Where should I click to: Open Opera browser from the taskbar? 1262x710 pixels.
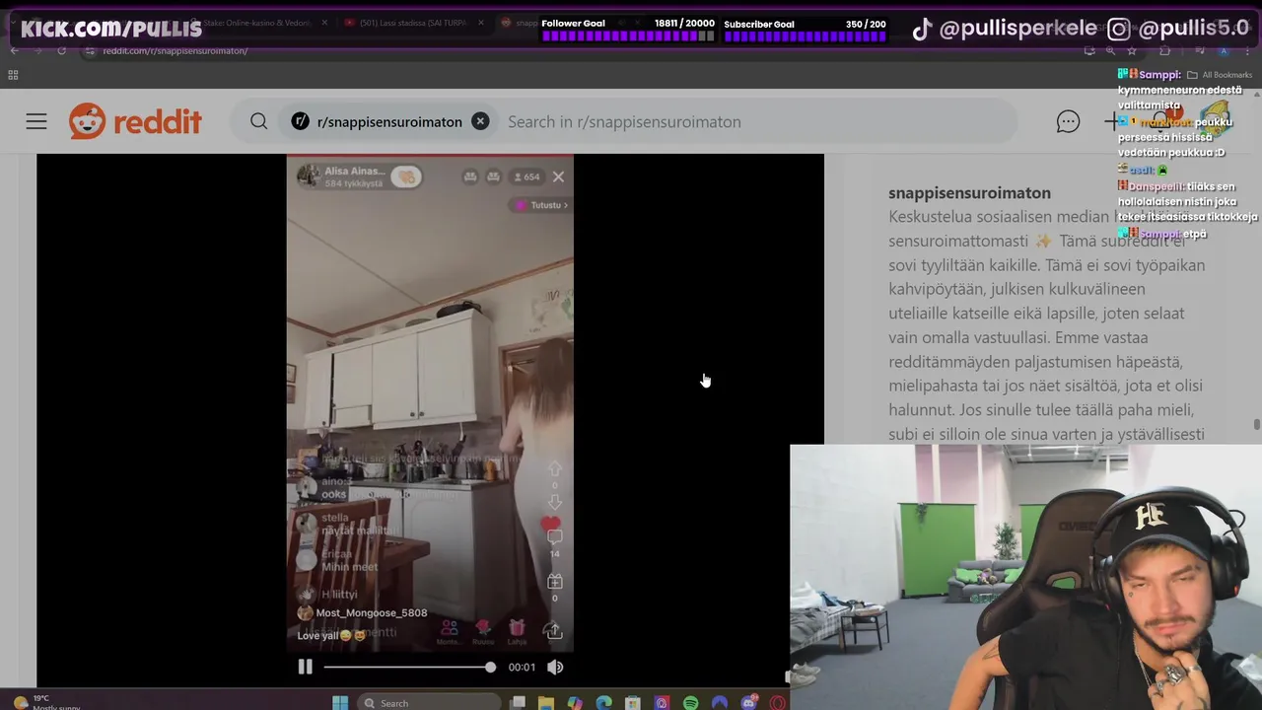point(778,702)
